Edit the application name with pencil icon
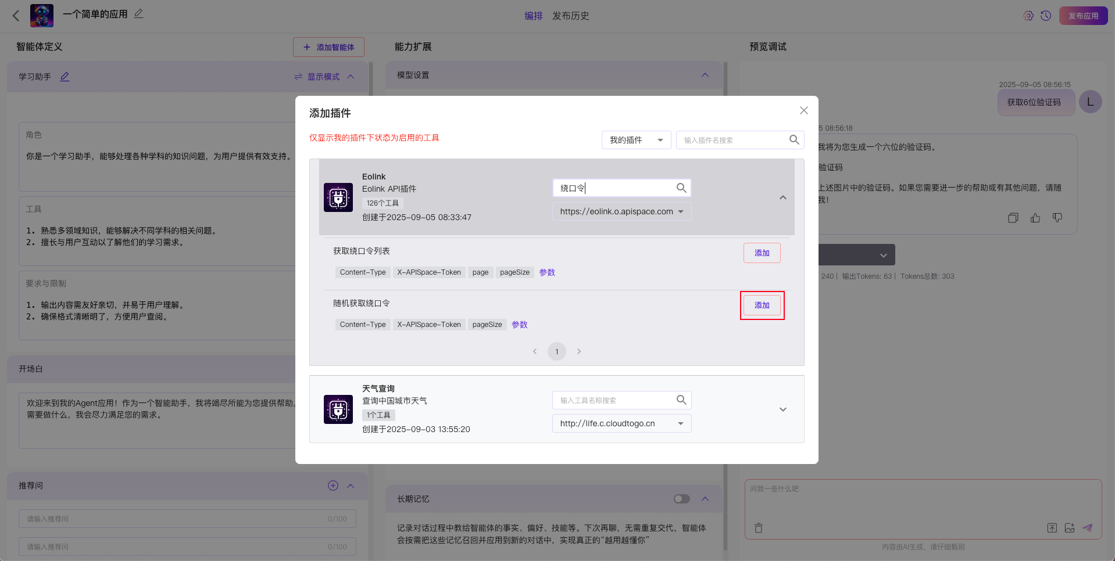The height and width of the screenshot is (561, 1115). coord(138,13)
